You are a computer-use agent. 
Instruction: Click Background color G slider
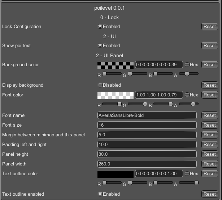click(x=138, y=74)
